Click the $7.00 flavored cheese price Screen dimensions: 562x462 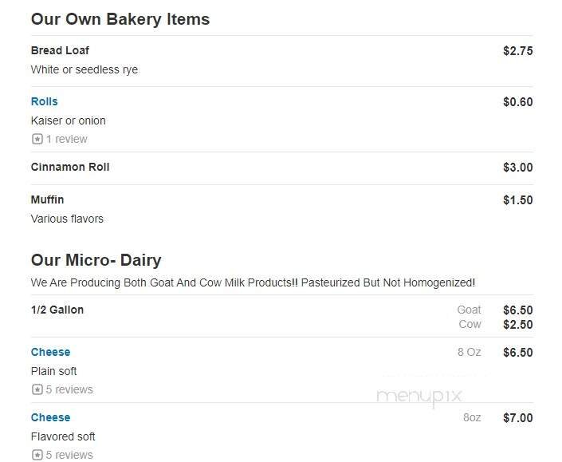[x=517, y=418]
